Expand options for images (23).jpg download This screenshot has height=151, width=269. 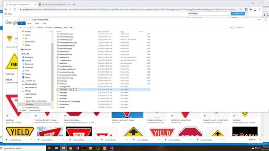click(x=222, y=140)
